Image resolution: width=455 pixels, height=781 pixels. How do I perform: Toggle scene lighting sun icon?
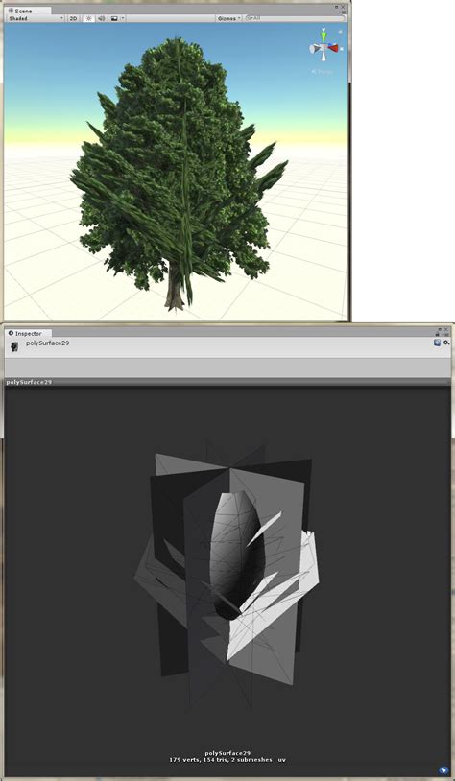point(88,18)
